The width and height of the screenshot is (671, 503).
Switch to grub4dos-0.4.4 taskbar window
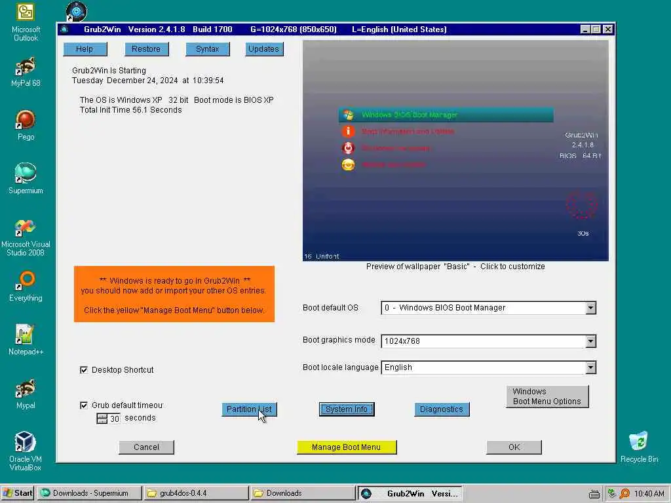195,493
